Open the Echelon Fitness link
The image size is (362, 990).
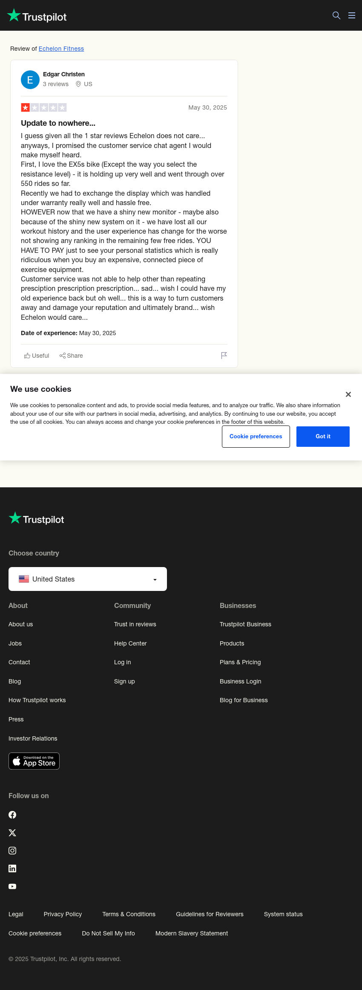click(x=61, y=49)
